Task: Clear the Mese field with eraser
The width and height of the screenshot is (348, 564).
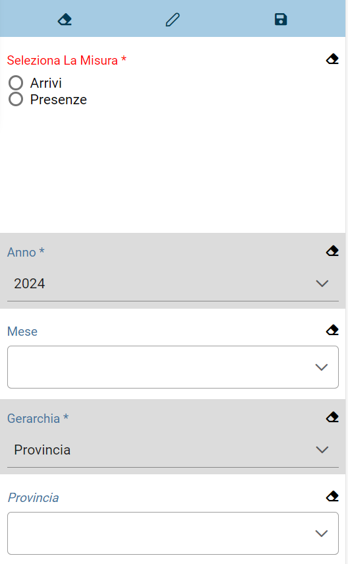Action: point(332,330)
